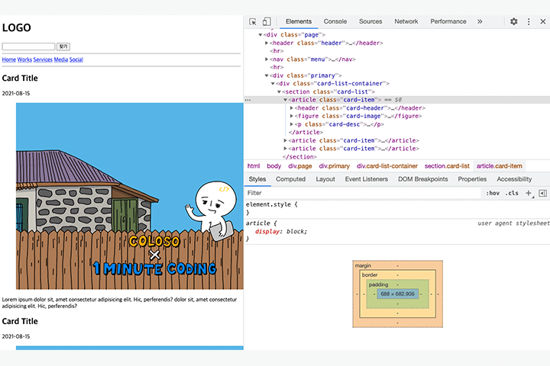Collapse the div class page node
Viewport: 550px width, 366px height.
point(260,34)
